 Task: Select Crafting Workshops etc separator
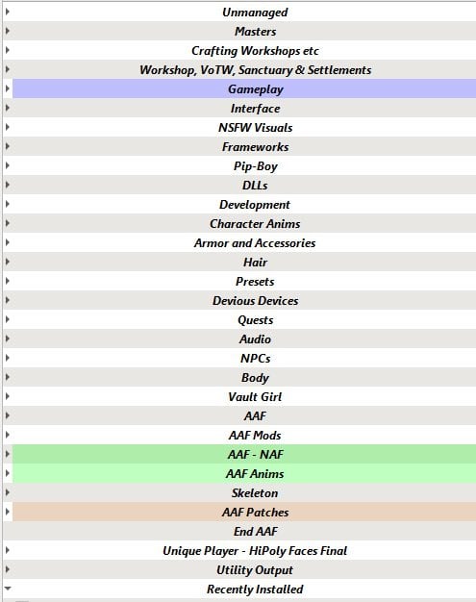244,50
